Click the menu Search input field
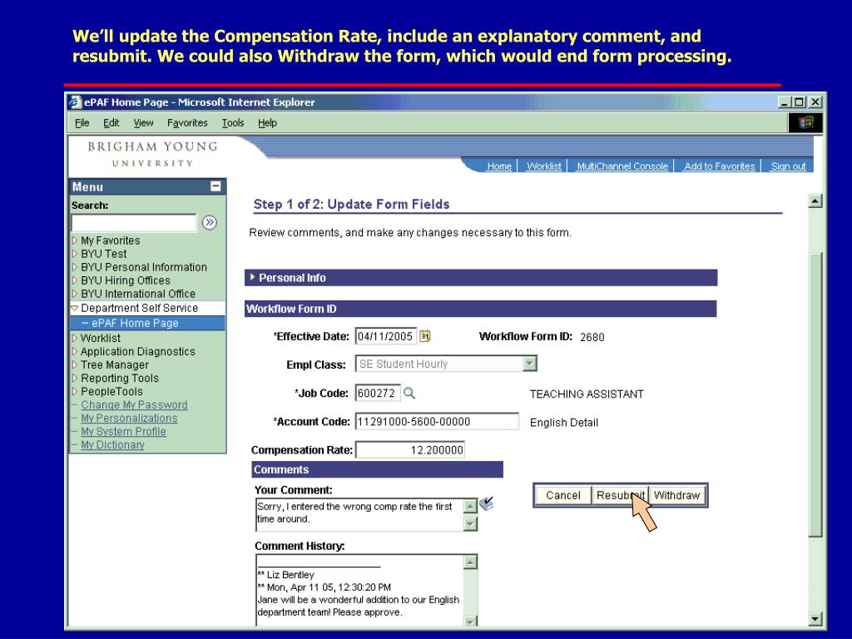The height and width of the screenshot is (639, 852). click(x=134, y=223)
